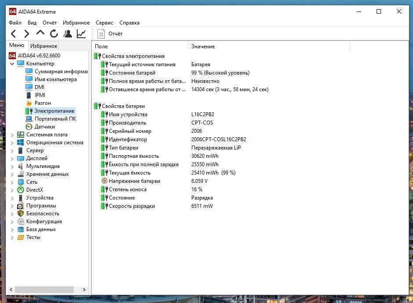The width and height of the screenshot is (413, 303).
Task: Open the Файл menu
Action: pyautogui.click(x=15, y=23)
